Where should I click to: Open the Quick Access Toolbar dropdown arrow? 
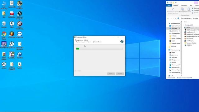(175, 2)
